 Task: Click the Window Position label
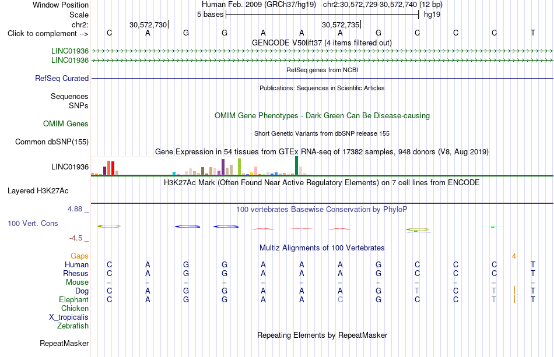pyautogui.click(x=61, y=5)
